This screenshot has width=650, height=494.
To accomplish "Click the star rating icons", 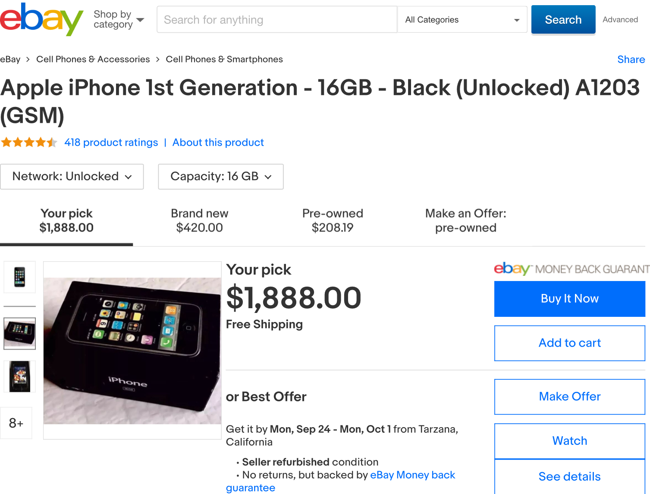I will coord(29,142).
